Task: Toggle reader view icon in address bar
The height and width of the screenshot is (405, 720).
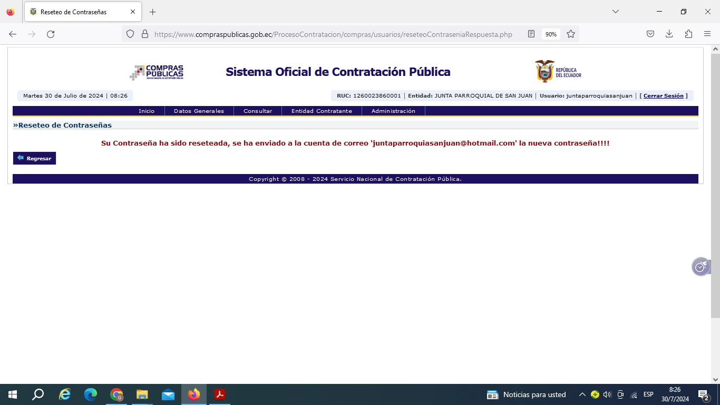Action: coord(531,34)
